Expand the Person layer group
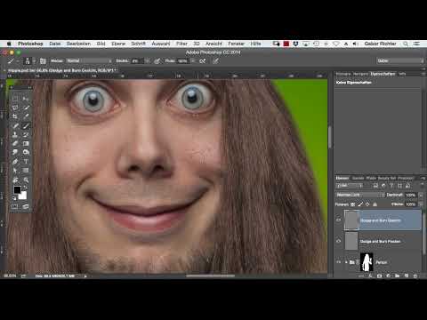Viewport: 427px width, 320px height. pyautogui.click(x=346, y=262)
